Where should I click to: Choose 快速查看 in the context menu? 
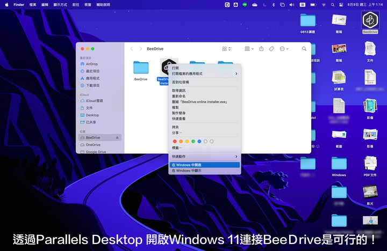coord(204,119)
